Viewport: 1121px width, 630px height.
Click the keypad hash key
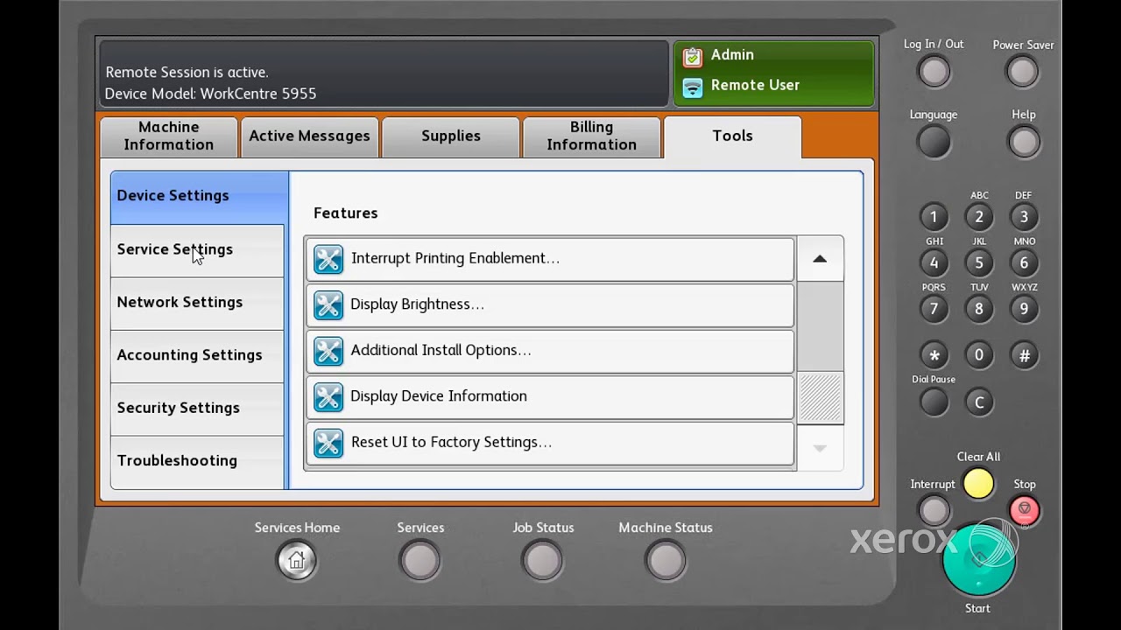point(1024,355)
